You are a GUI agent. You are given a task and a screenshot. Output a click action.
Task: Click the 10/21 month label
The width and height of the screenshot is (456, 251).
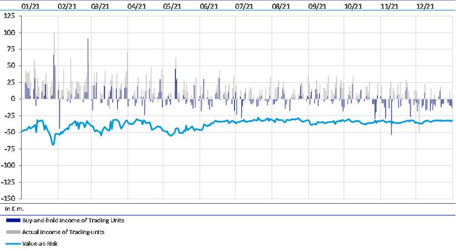(x=352, y=6)
